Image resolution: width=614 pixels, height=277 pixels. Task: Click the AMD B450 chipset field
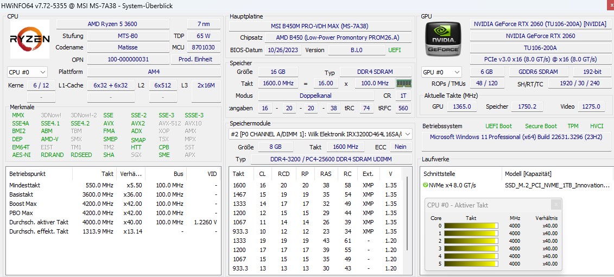point(338,37)
